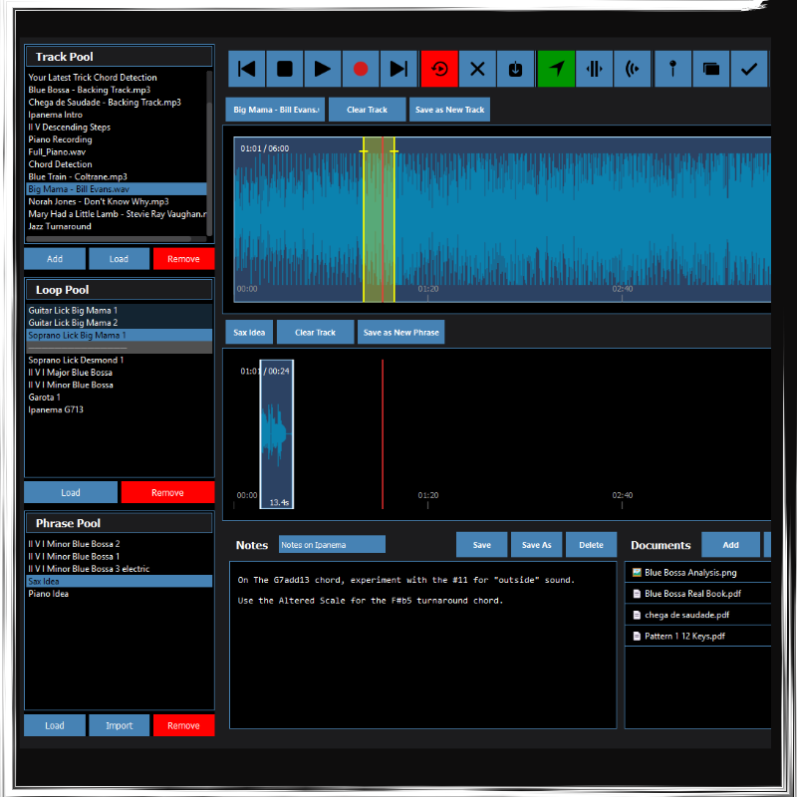The image size is (797, 797).
Task: Open Blue Bossa Real Book.pdf document
Action: 692,594
